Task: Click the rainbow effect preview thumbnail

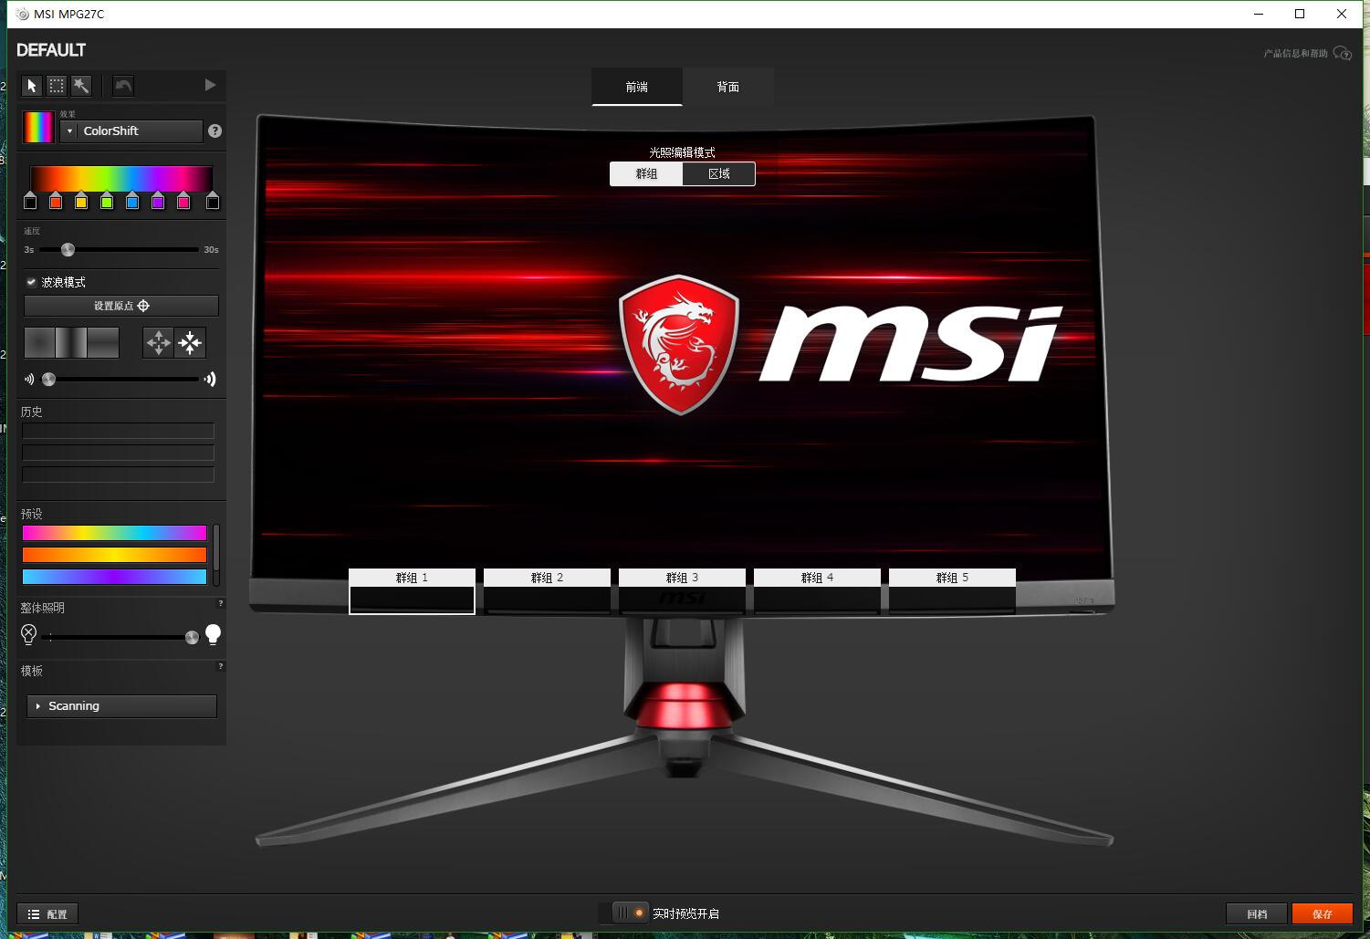Action: click(38, 127)
